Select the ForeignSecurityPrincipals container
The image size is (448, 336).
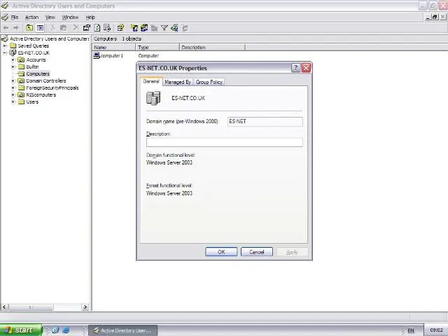click(x=52, y=87)
